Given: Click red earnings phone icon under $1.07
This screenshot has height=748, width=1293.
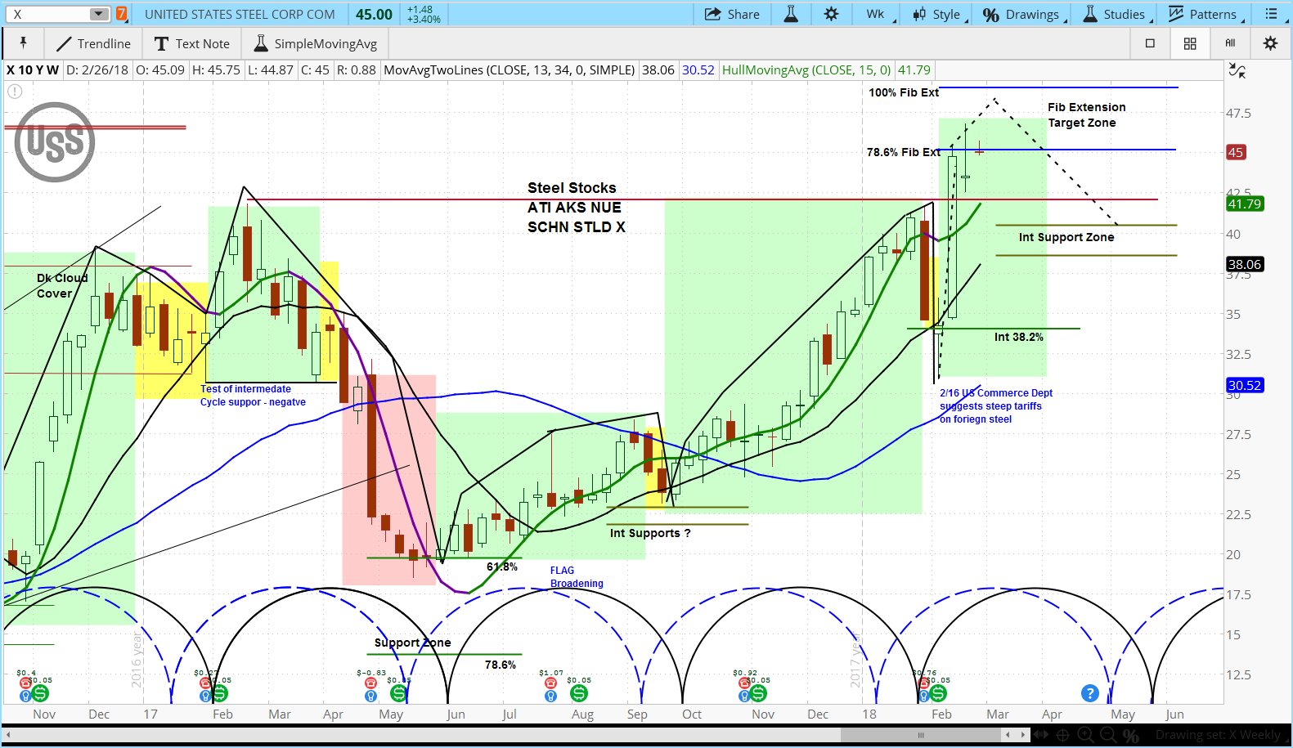Looking at the screenshot, I should coord(550,683).
